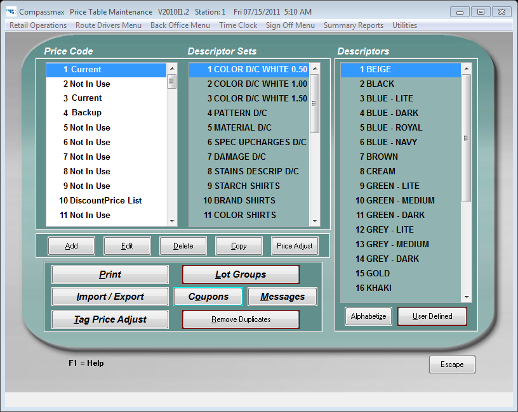The height and width of the screenshot is (412, 518).
Task: Open the Summary Reports menu
Action: tap(353, 25)
